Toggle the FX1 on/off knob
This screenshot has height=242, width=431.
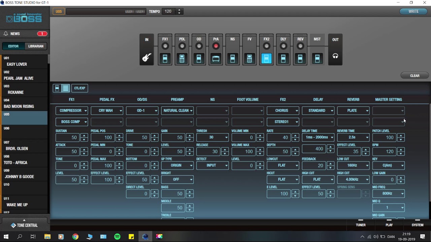(x=165, y=46)
